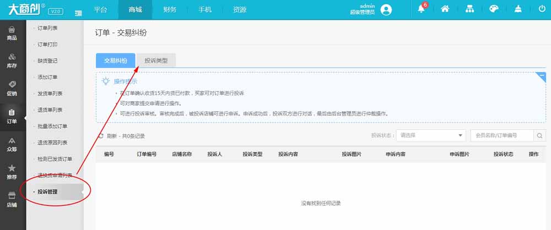Screen dimensions: 551x230
Task: Select the 平台 top menu item
Action: (x=100, y=10)
